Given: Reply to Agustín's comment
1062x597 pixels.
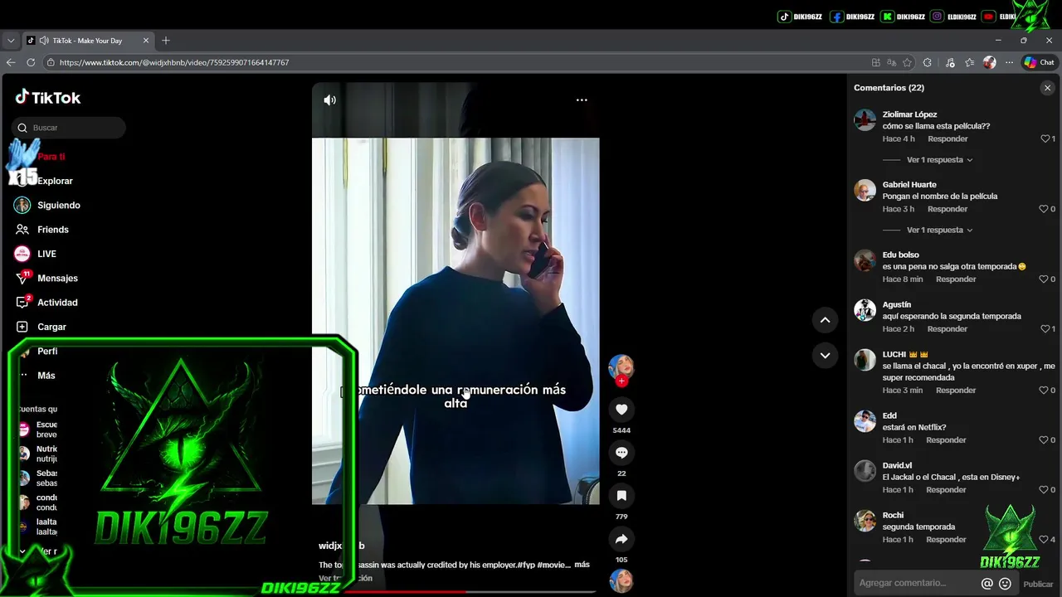Looking at the screenshot, I should [948, 329].
